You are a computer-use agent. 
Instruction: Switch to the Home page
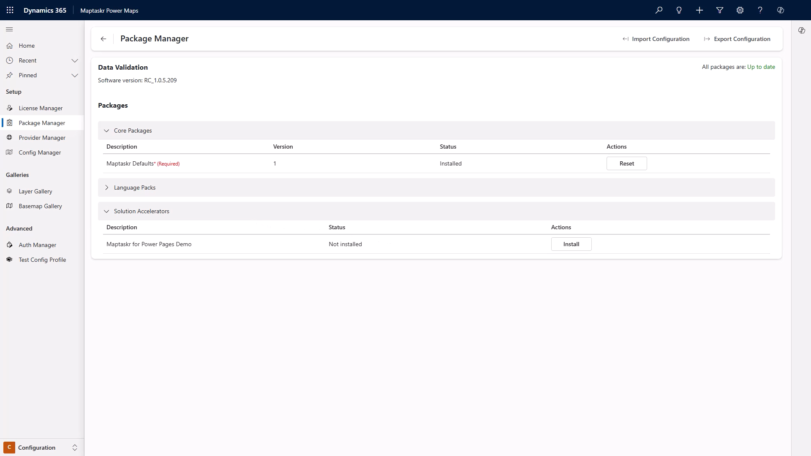point(27,46)
